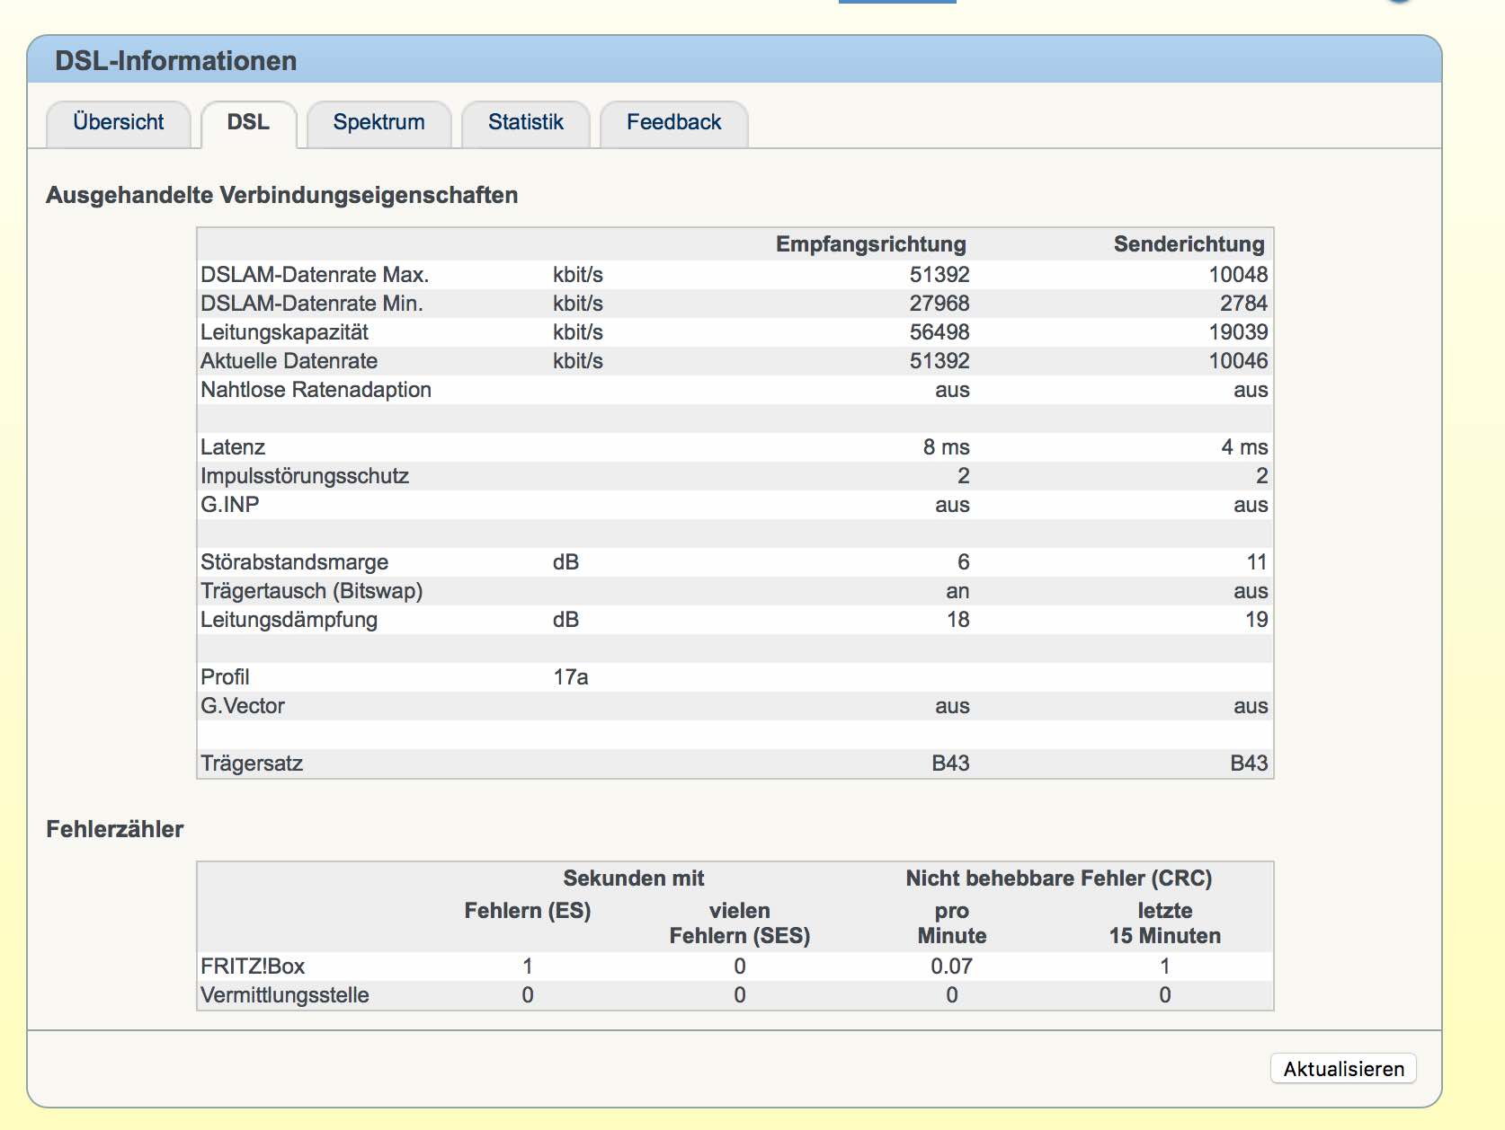Click the Ausgehandelte Verbindungseigenschaften heading

pos(282,196)
